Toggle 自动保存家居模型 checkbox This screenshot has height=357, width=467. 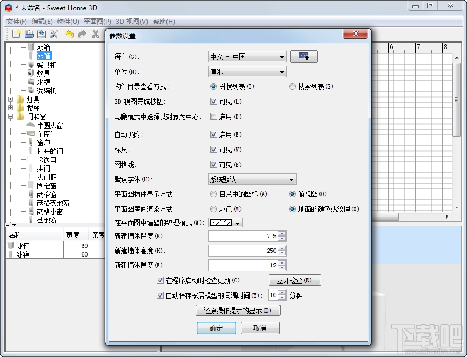point(160,295)
